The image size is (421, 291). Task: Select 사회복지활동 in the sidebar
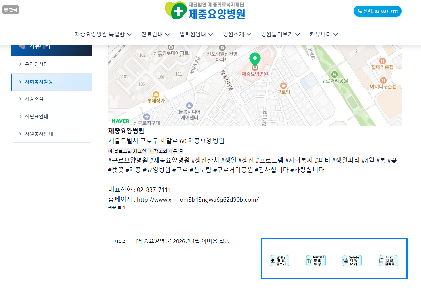pyautogui.click(x=52, y=82)
